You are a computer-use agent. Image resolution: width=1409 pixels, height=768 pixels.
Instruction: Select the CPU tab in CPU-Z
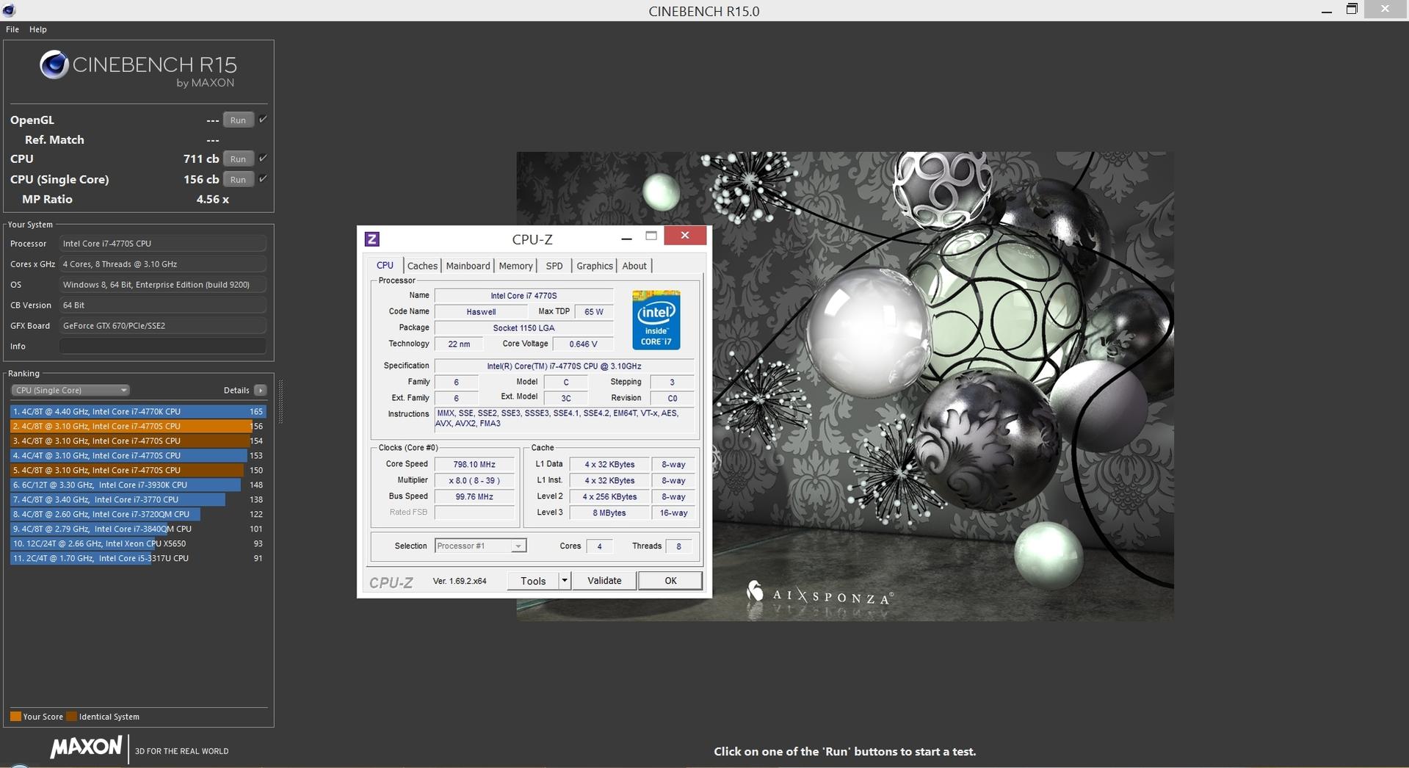385,265
